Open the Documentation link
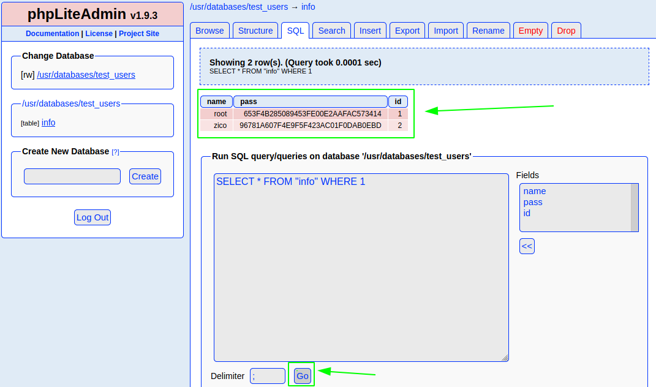 pos(52,34)
